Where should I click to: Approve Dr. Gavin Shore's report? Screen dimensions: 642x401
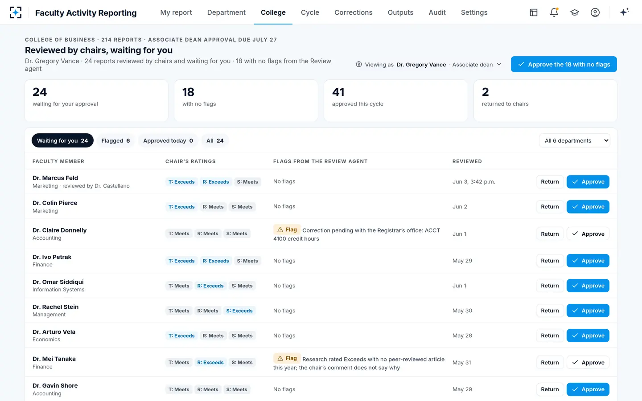pos(588,389)
